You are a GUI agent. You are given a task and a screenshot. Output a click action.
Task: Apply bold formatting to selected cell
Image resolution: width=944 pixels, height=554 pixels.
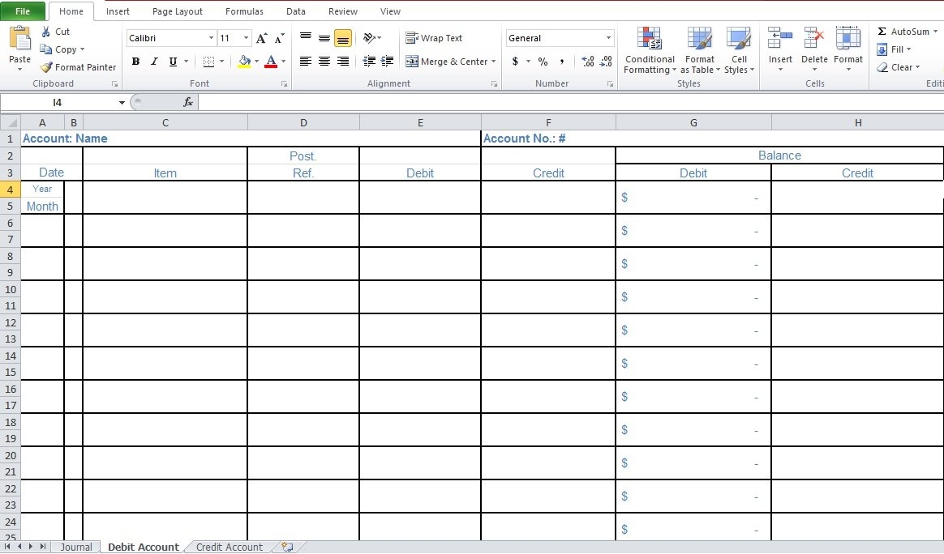(x=135, y=61)
